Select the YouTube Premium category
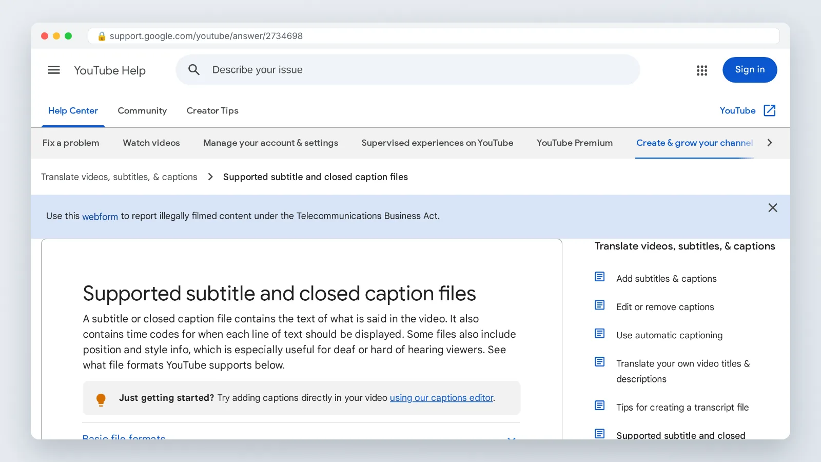The width and height of the screenshot is (821, 462). [x=575, y=143]
